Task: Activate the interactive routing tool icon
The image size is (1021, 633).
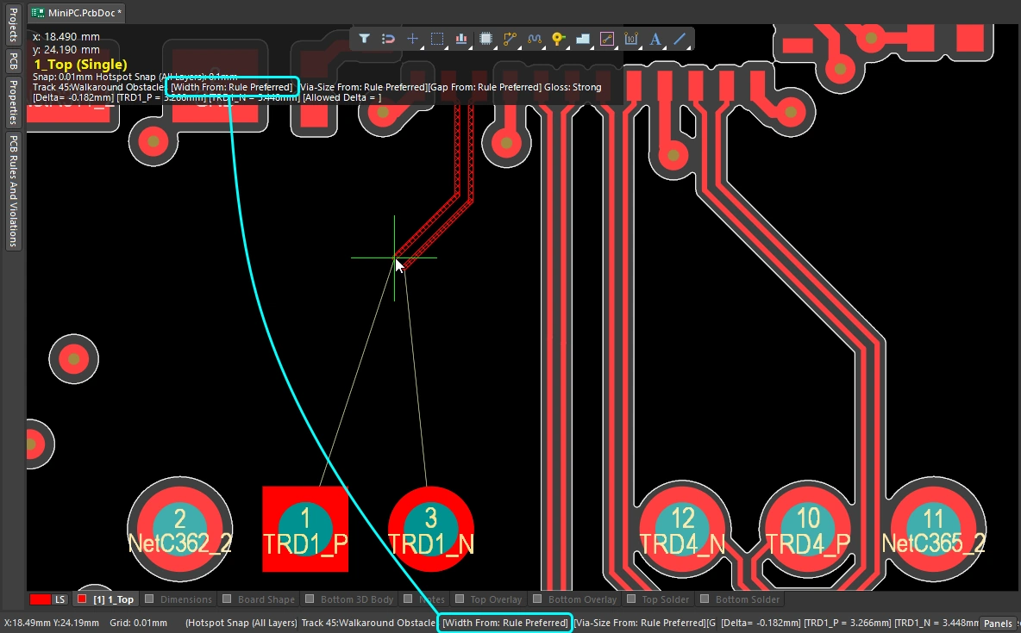Action: pos(510,39)
